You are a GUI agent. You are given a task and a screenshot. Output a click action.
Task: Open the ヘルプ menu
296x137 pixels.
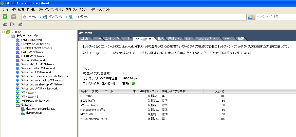coord(103,10)
